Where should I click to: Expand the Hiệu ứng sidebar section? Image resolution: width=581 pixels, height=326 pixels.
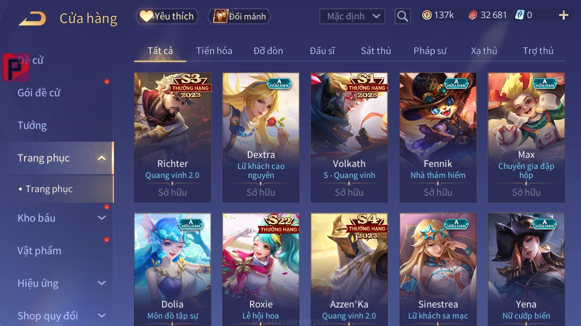[102, 283]
